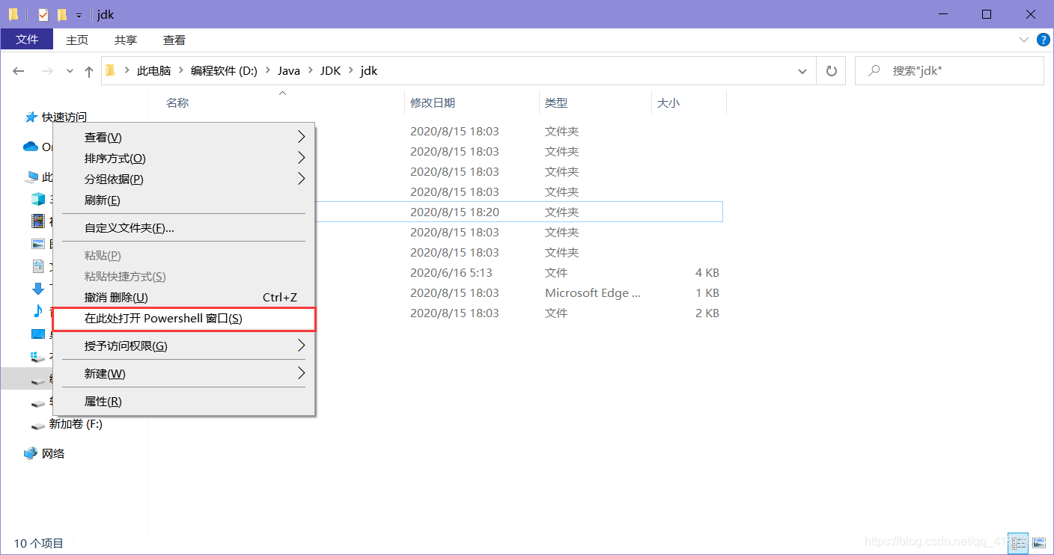Choose 属性(R) from the context menu
The width and height of the screenshot is (1054, 555).
click(183, 402)
